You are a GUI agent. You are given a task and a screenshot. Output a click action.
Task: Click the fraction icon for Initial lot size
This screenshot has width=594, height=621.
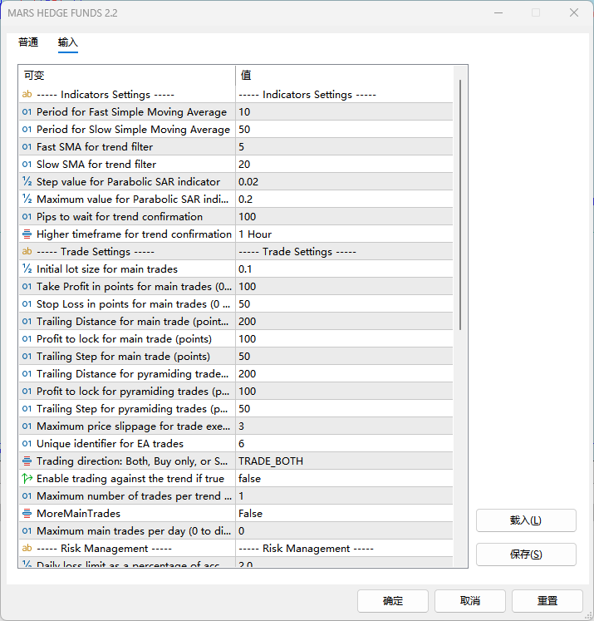[27, 269]
